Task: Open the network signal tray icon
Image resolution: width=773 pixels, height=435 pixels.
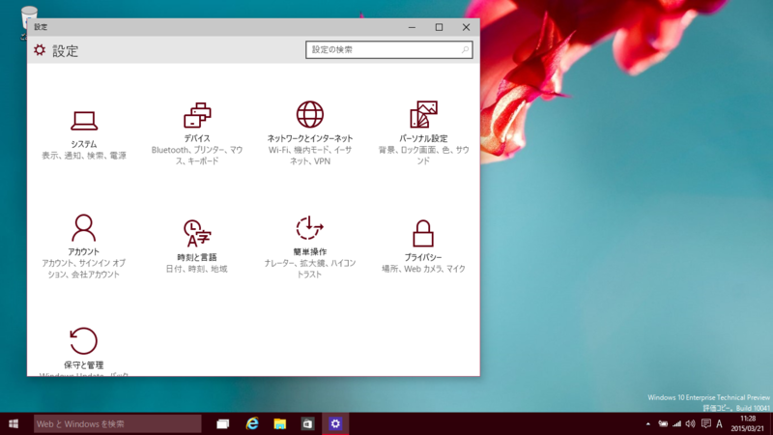Action: coord(677,423)
